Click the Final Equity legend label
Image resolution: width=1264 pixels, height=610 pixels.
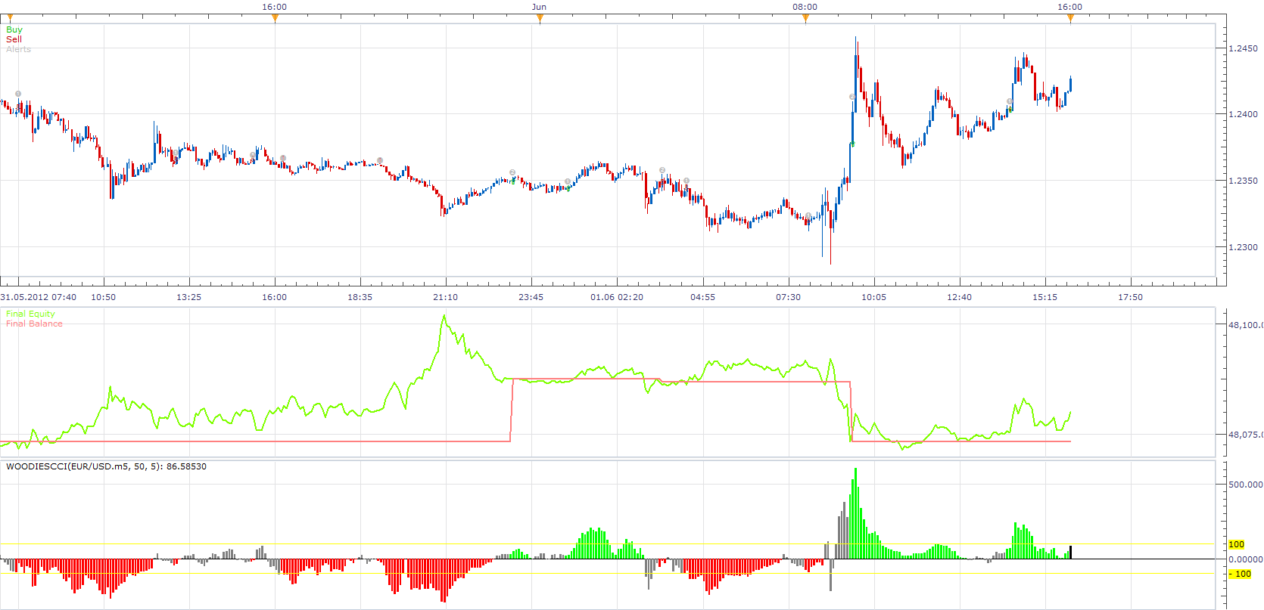[x=30, y=314]
